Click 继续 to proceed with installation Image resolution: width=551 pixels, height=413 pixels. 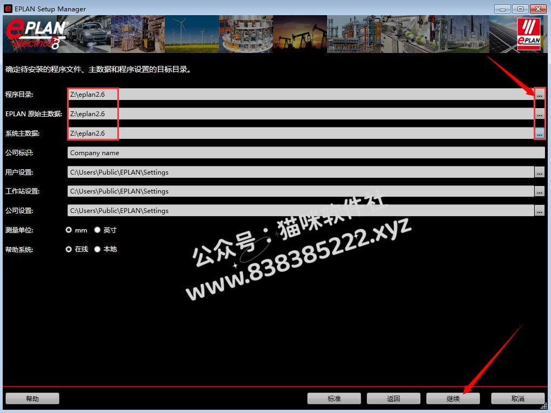pyautogui.click(x=453, y=398)
